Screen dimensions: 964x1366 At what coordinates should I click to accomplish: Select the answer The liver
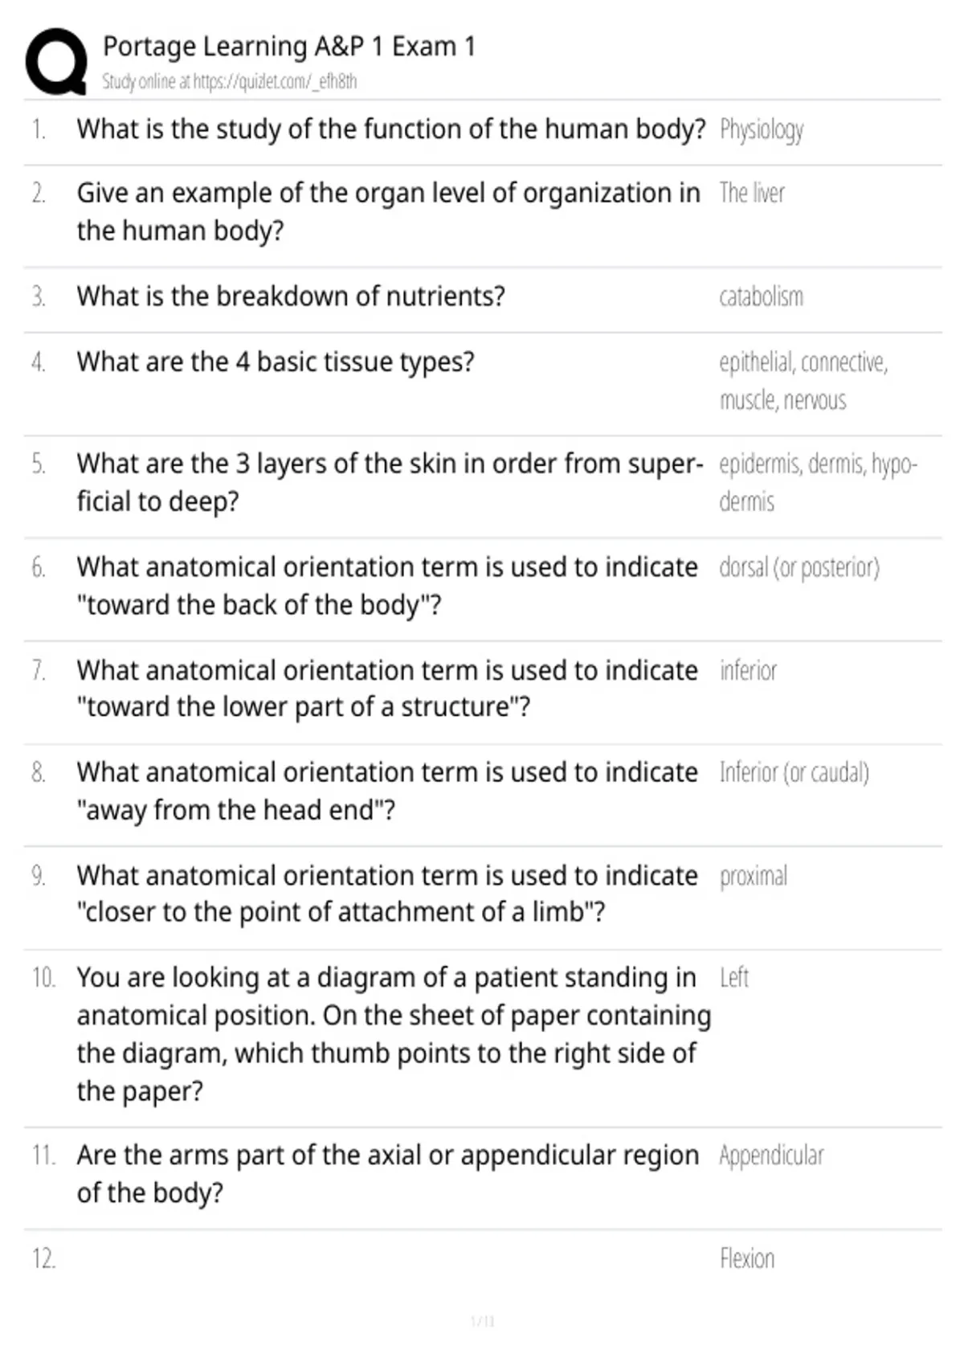[752, 193]
